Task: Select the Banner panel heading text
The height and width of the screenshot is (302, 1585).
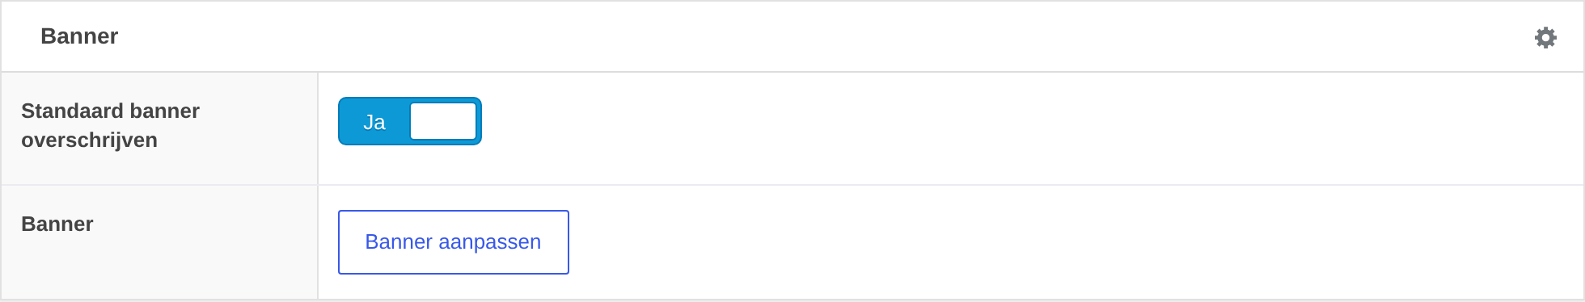Action: (79, 36)
